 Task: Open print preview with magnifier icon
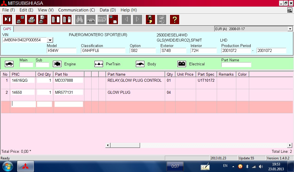(x=43, y=19)
